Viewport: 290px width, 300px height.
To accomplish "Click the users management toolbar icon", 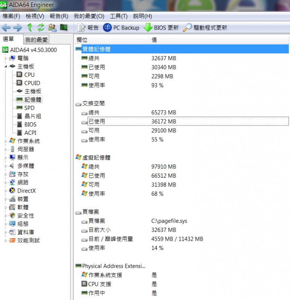I will [52, 27].
